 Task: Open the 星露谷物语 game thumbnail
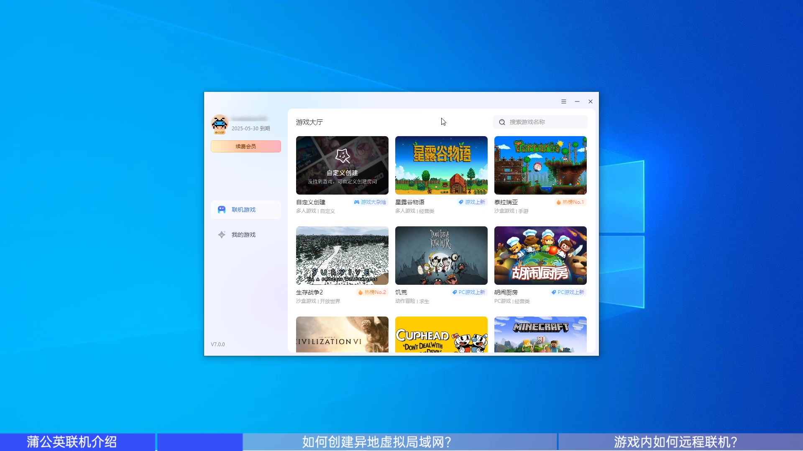441,165
